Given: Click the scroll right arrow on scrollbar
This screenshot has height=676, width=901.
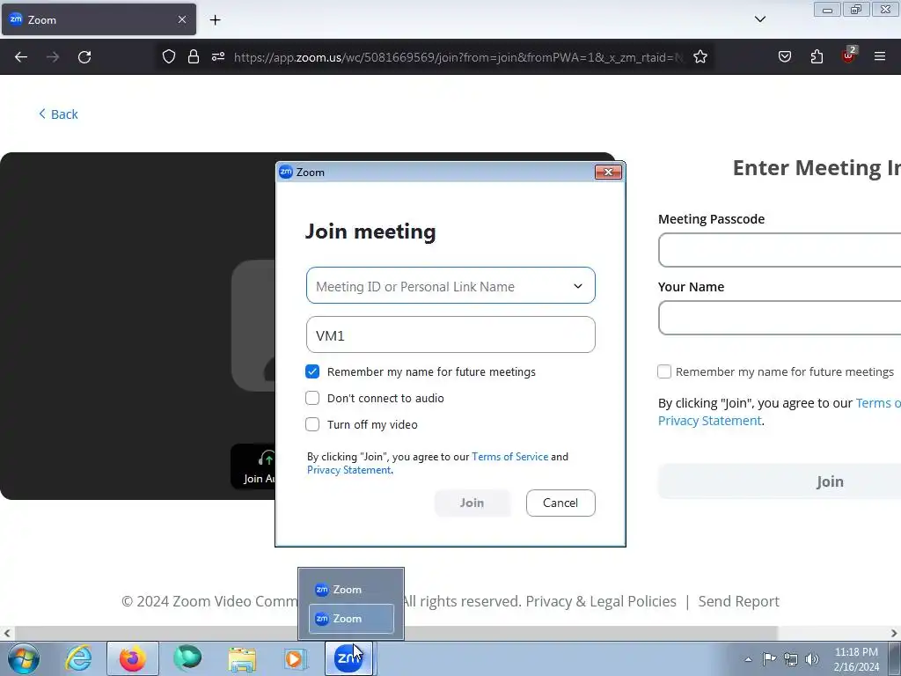Looking at the screenshot, I should point(894,634).
